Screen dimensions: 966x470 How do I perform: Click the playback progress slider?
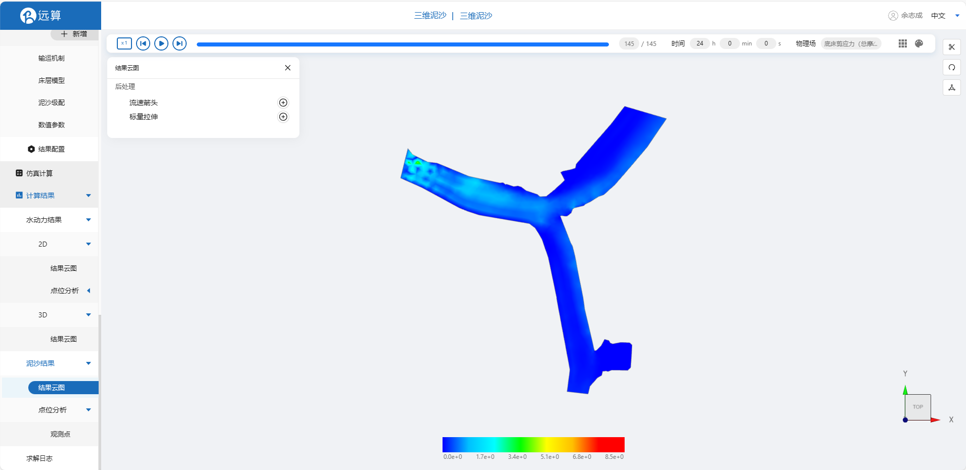pos(403,44)
